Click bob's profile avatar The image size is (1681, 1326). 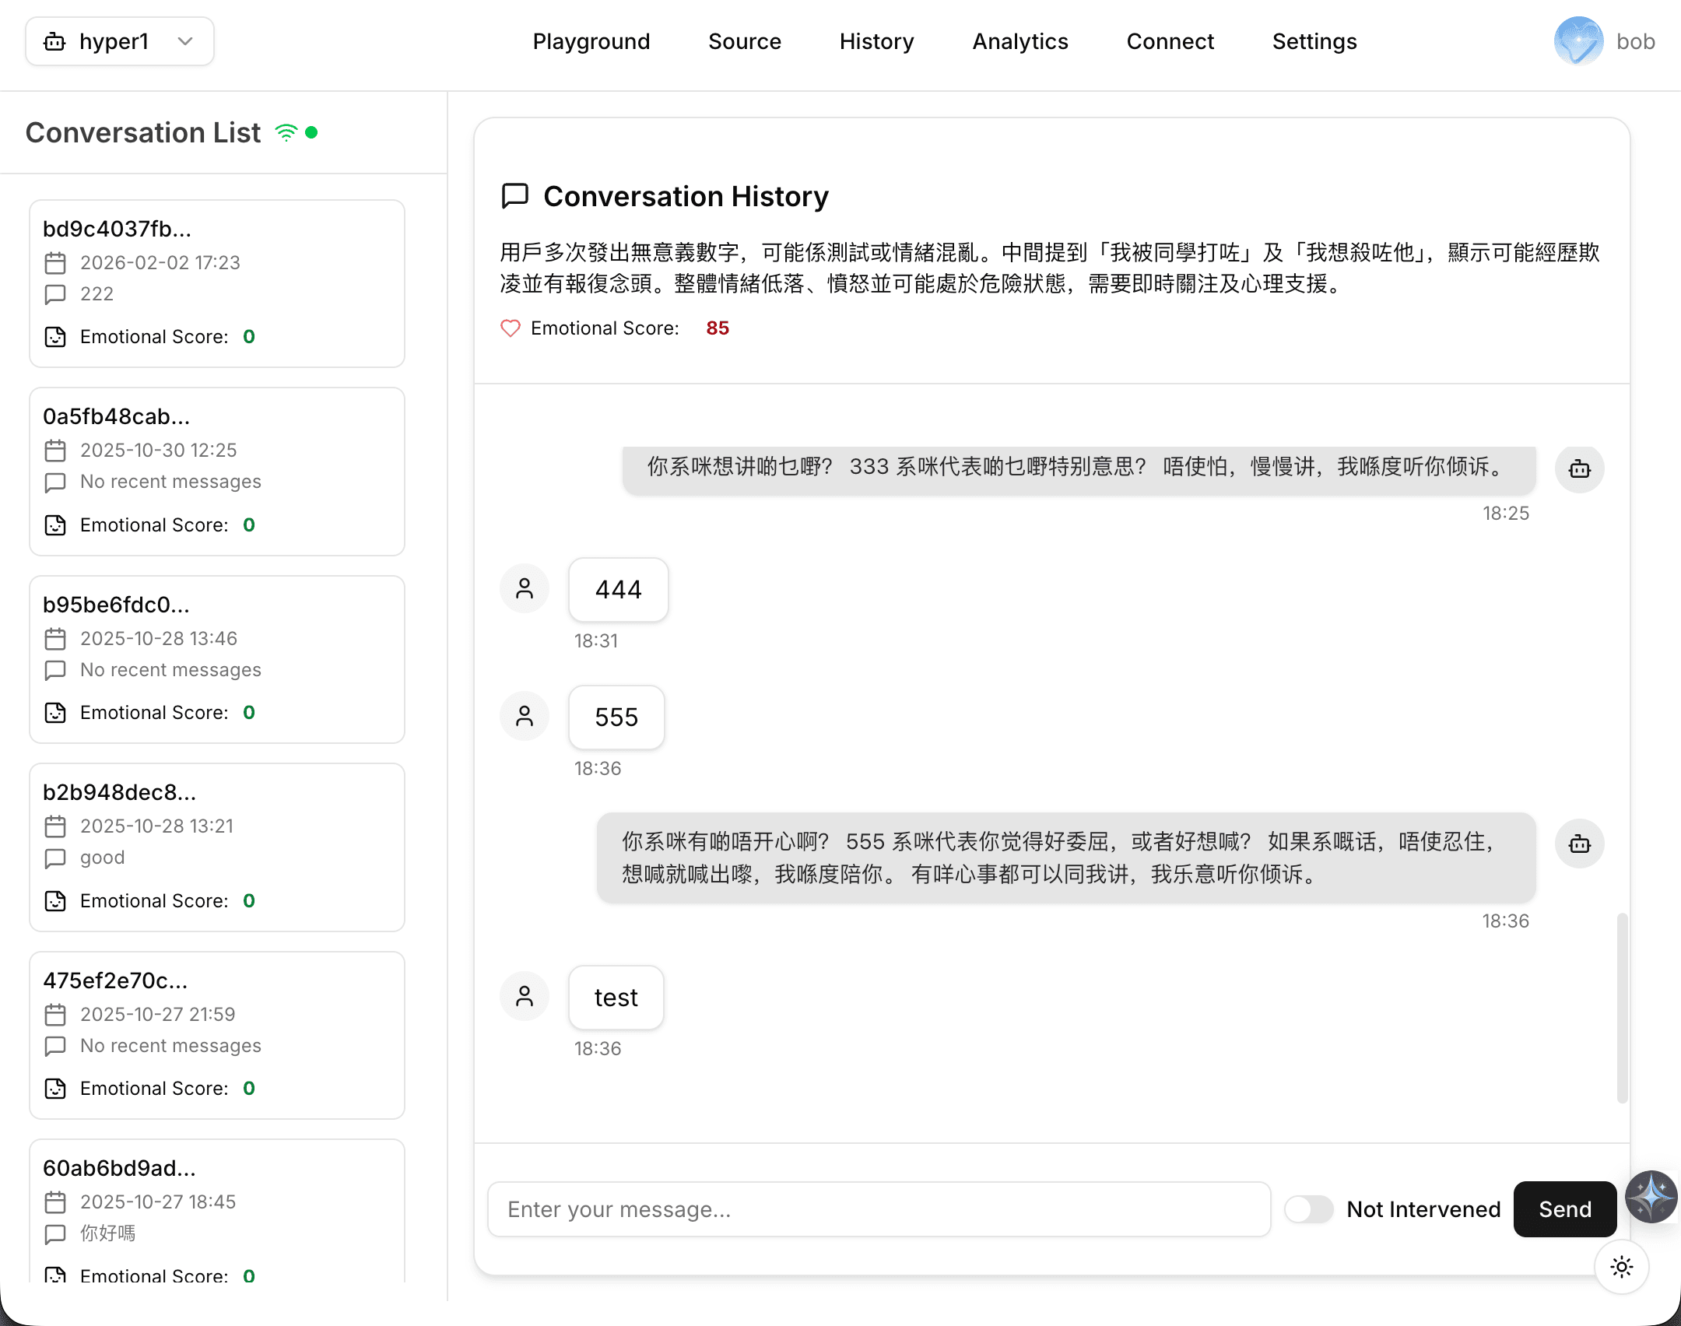tap(1578, 41)
